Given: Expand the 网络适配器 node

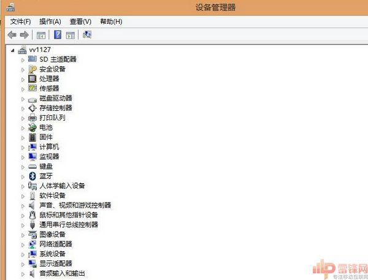Looking at the screenshot, I should point(23,245).
